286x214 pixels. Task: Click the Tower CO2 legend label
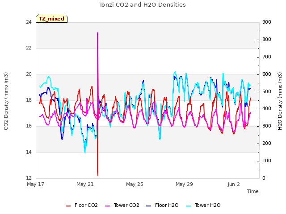[x=126, y=205]
